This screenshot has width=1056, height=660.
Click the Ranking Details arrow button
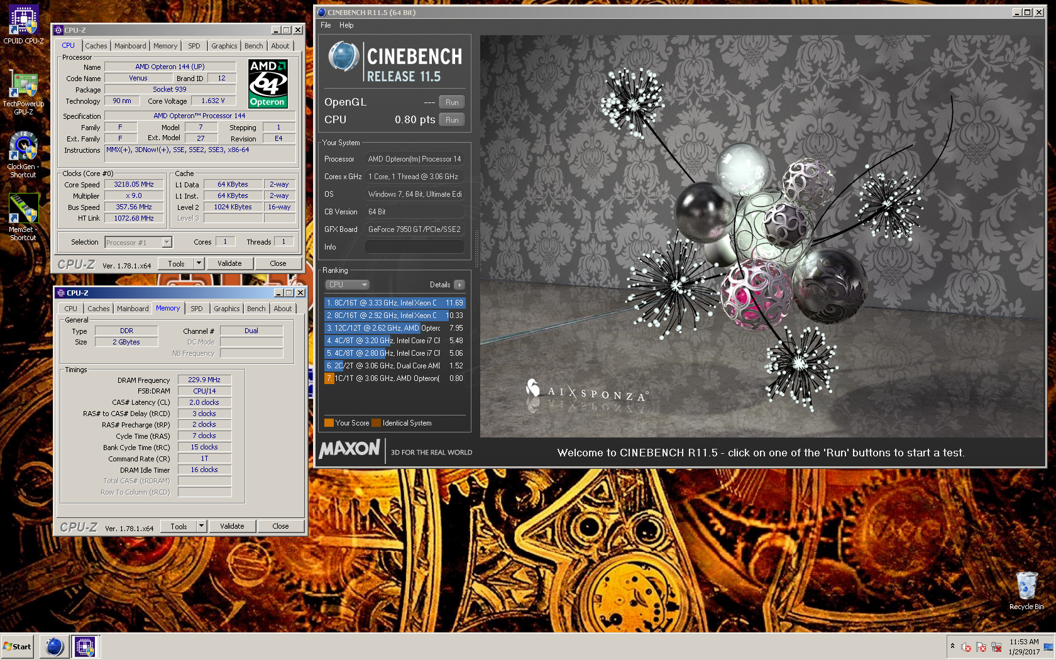coord(459,285)
